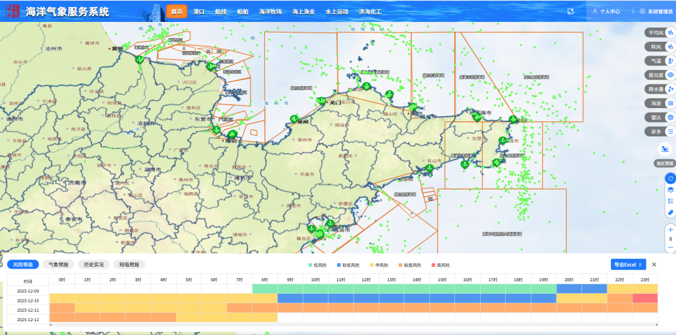This screenshot has width=676, height=335.
Task: Toggle the 平均风 average wind layer
Action: [655, 32]
